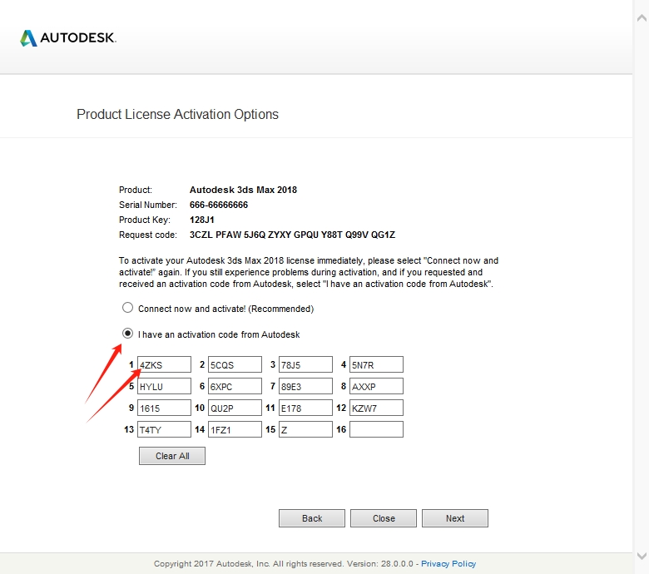Select "I have an activation code" option
Screen dimensions: 649x574
coord(128,334)
